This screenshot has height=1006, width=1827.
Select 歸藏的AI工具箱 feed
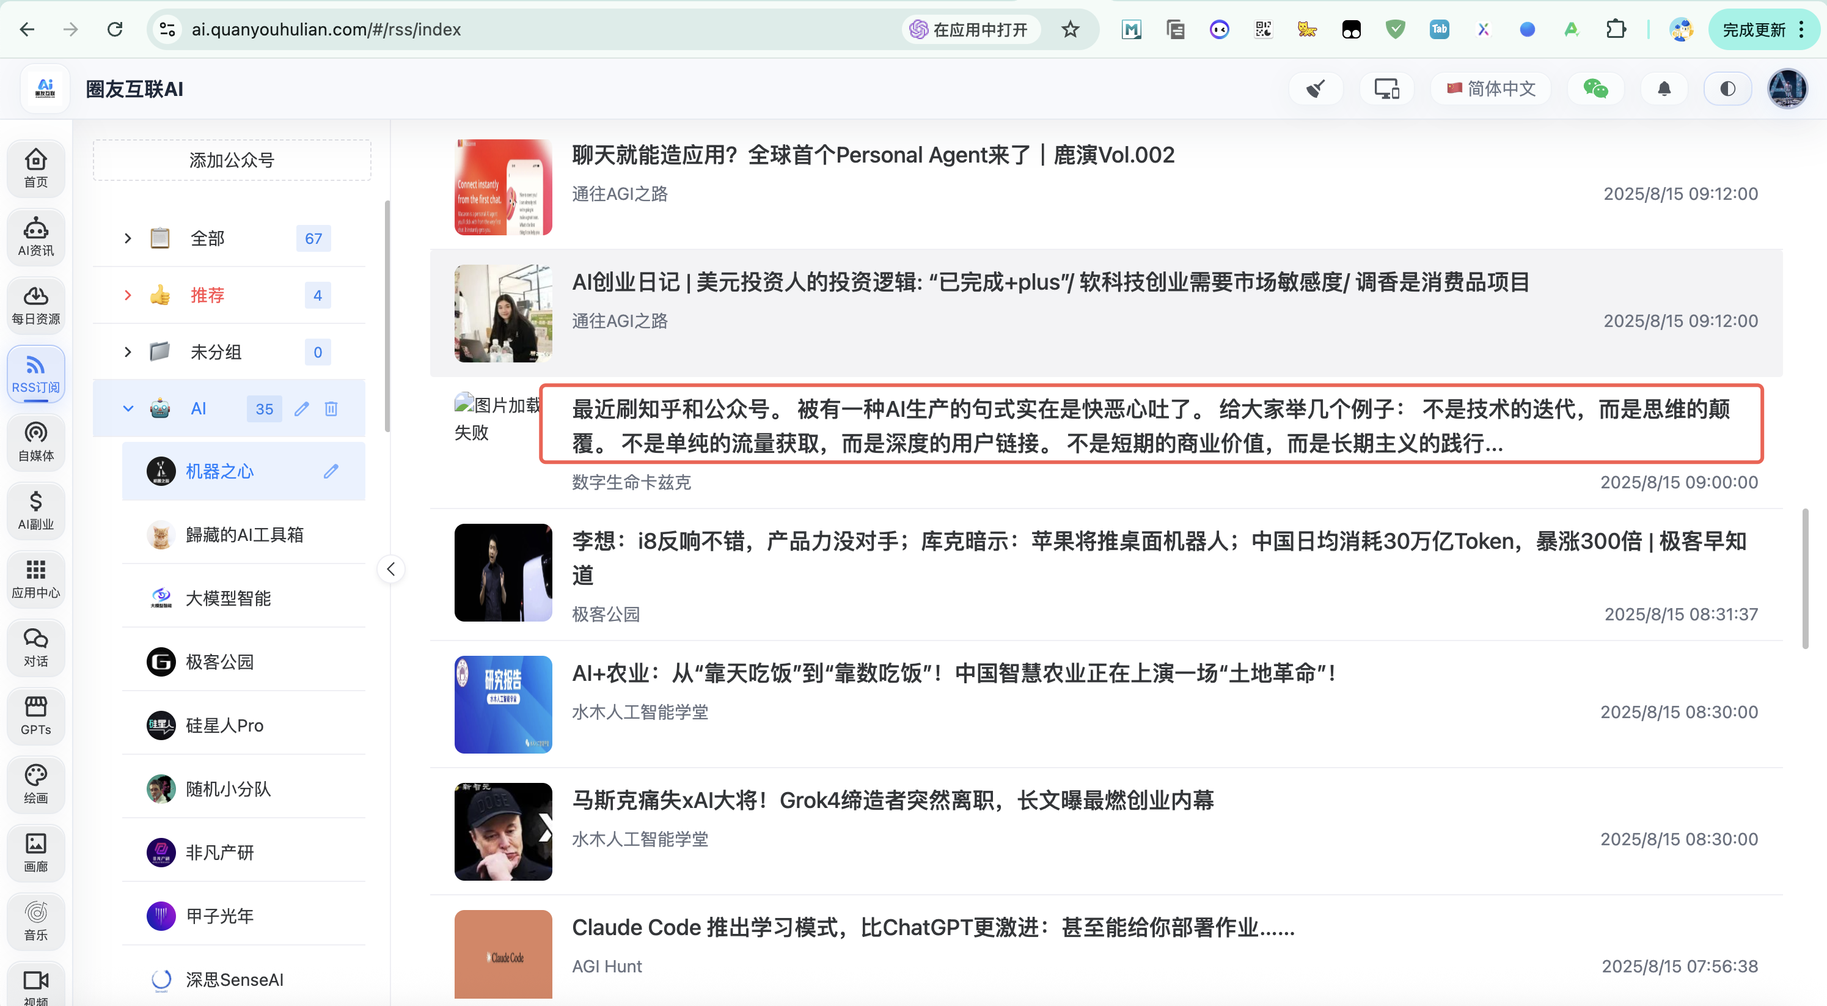point(243,535)
